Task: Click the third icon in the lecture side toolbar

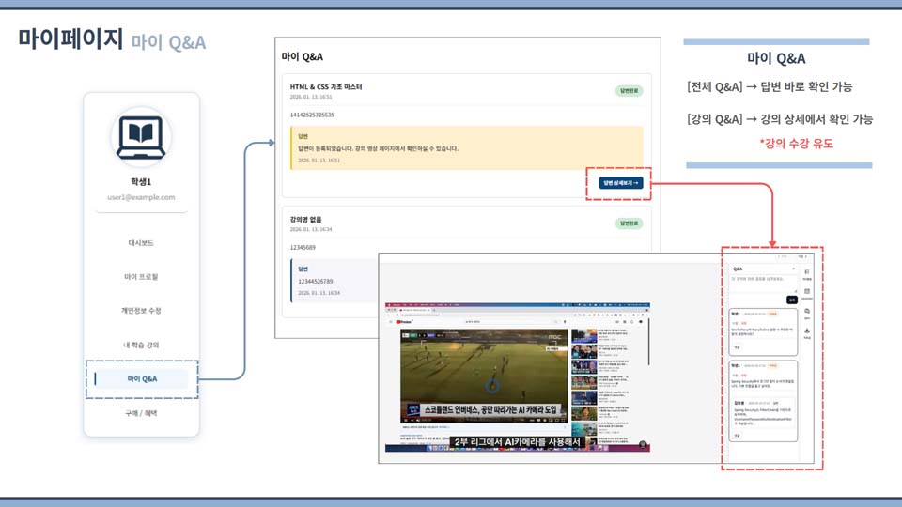Action: 808,312
